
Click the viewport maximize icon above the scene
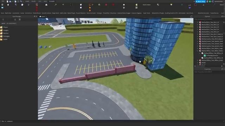191,16
